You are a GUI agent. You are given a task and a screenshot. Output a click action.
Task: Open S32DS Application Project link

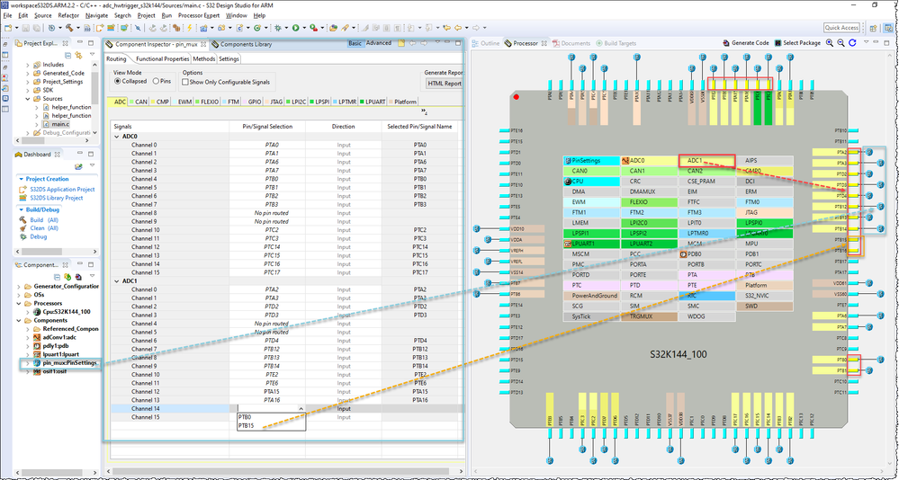tap(62, 189)
